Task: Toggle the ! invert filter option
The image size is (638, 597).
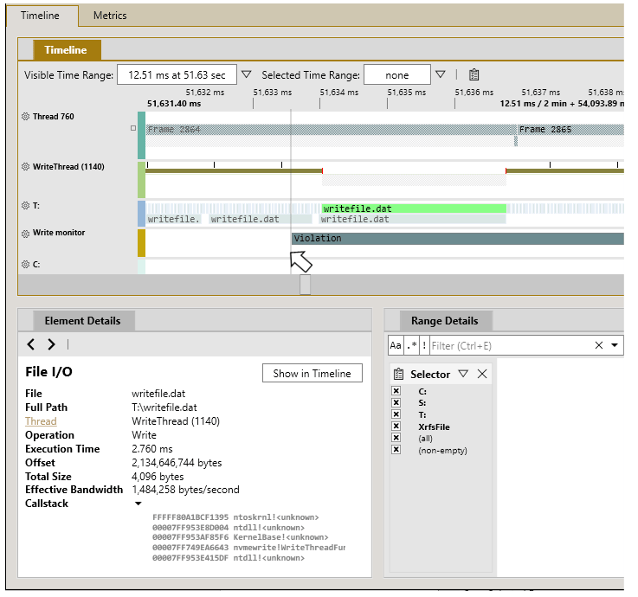Action: click(424, 346)
